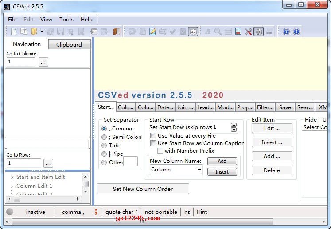Click the Add ... button in Edit Item
Viewport: 331px width, 229px height.
[272, 156]
